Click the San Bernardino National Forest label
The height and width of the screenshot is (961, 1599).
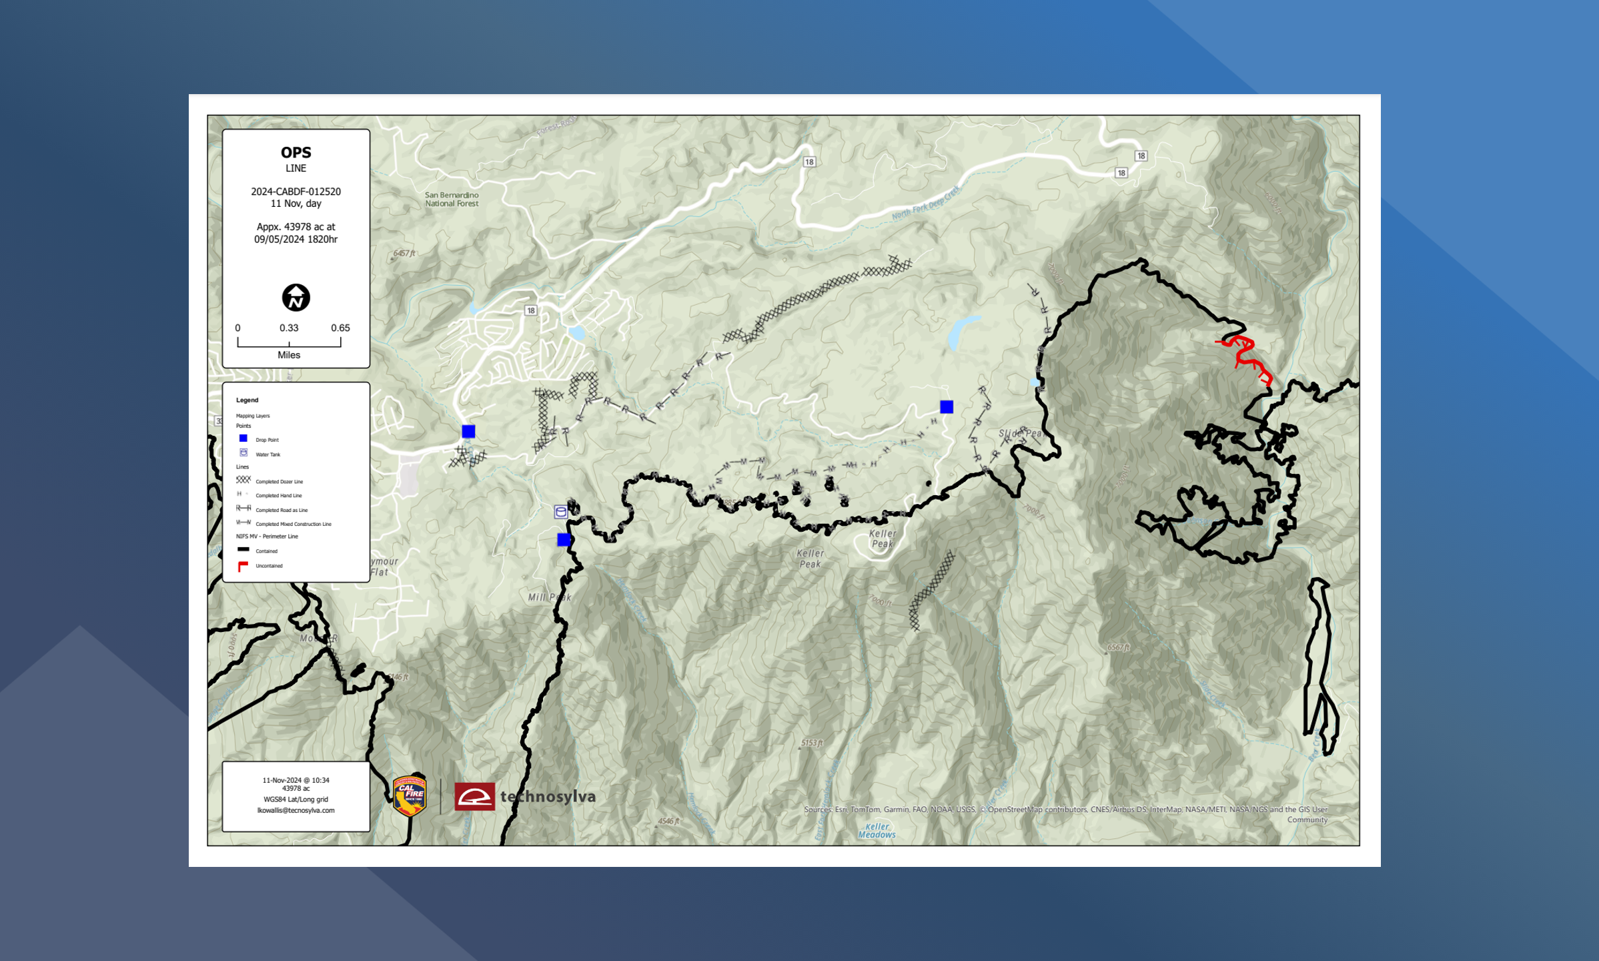pos(452,200)
